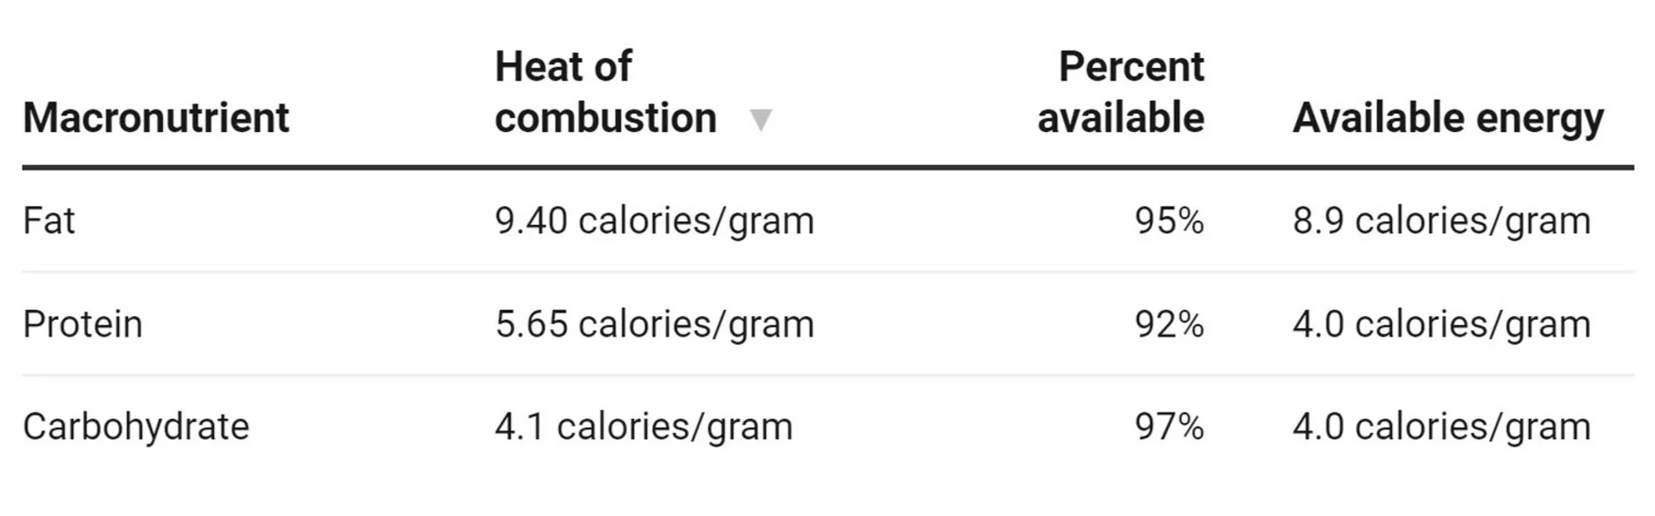Select the Protein row label
Image resolution: width=1655 pixels, height=516 pixels.
point(83,324)
